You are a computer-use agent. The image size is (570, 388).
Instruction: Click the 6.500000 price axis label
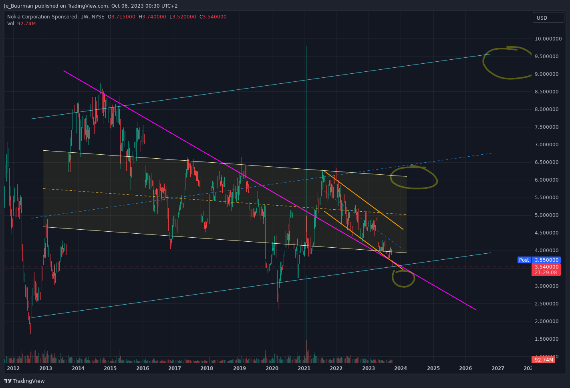pos(546,162)
